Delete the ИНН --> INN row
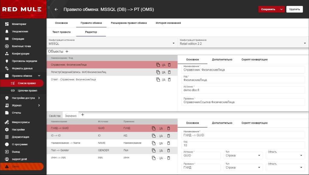 tap(168, 158)
